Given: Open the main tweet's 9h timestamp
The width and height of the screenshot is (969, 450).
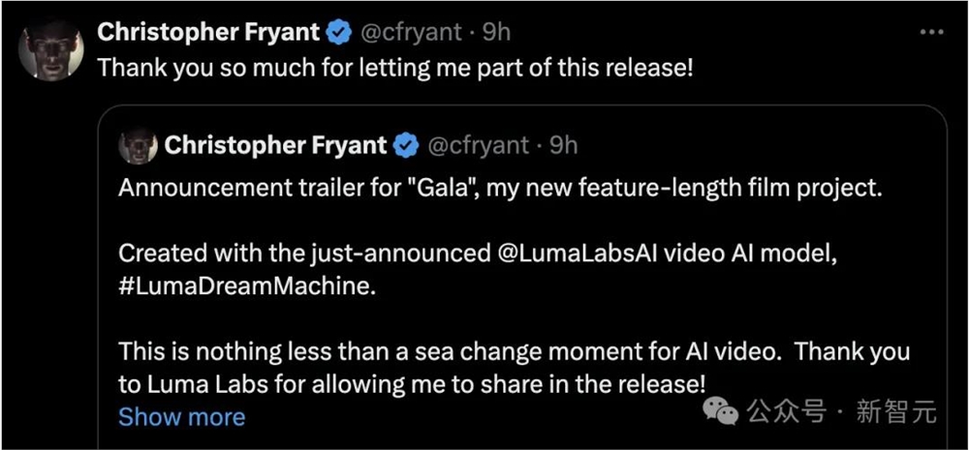Looking at the screenshot, I should pyautogui.click(x=496, y=33).
